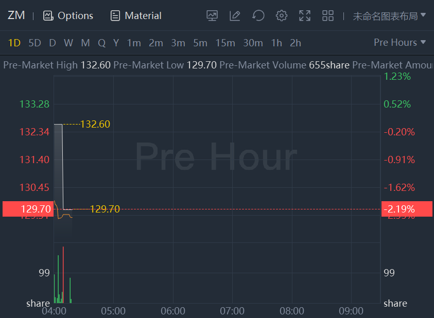Open the chart indicator presentation icon
434x318 pixels.
[212, 15]
